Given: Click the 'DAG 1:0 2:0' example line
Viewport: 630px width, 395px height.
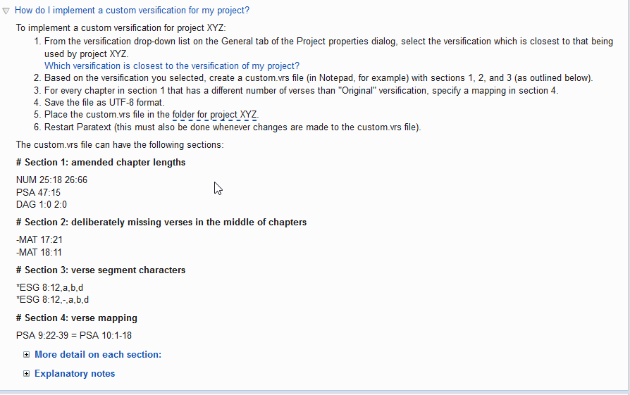Looking at the screenshot, I should (x=42, y=205).
